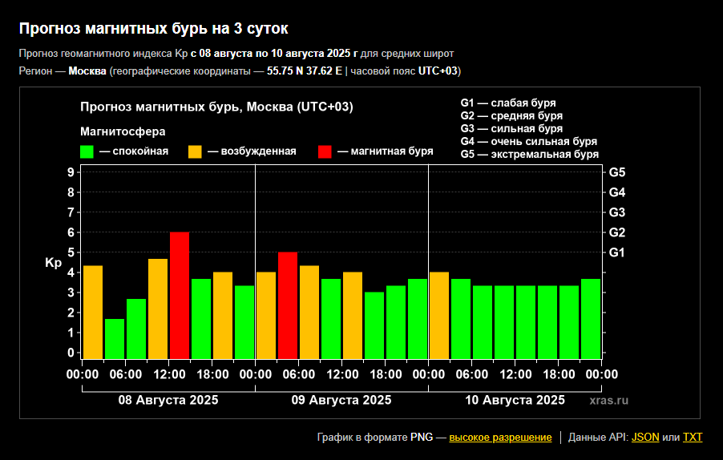Click the red bar on 09 August
This screenshot has width=723, height=460.
(x=288, y=305)
